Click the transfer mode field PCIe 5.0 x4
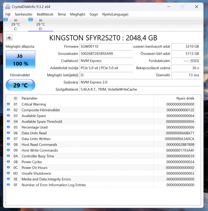 point(106,68)
